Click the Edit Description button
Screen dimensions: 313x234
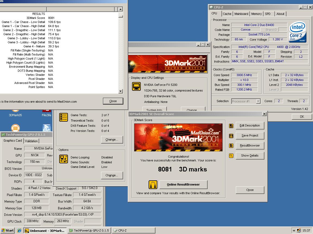250,126
